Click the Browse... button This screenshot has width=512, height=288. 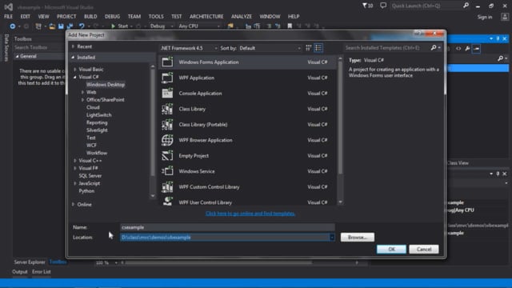(x=358, y=238)
